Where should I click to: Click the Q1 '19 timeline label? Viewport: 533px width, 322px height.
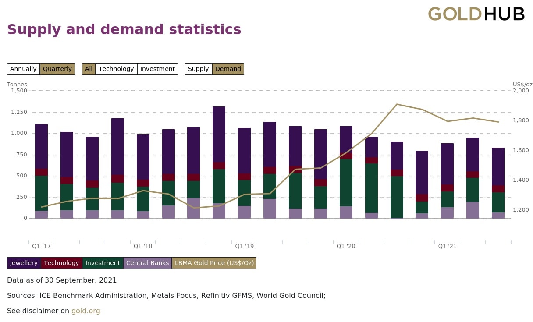pyautogui.click(x=245, y=246)
